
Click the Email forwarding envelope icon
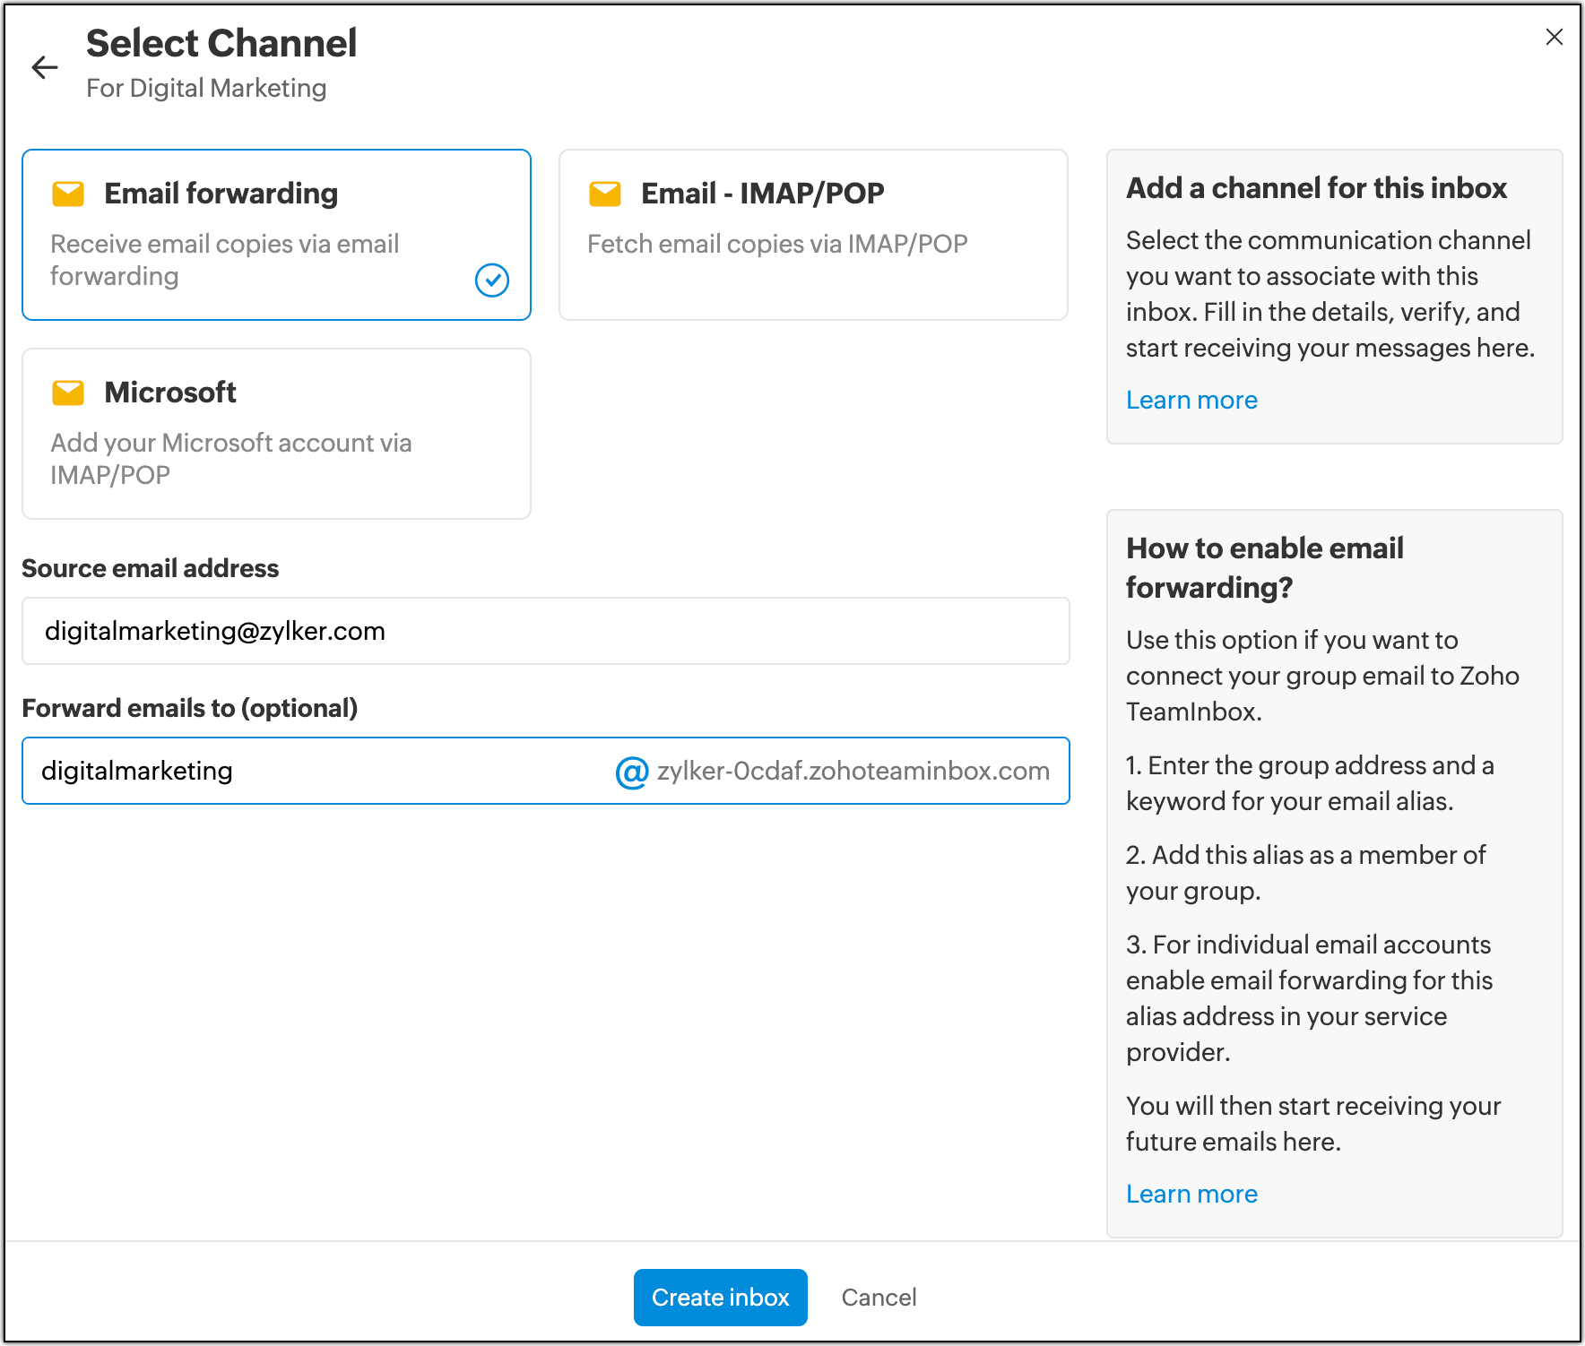[68, 194]
